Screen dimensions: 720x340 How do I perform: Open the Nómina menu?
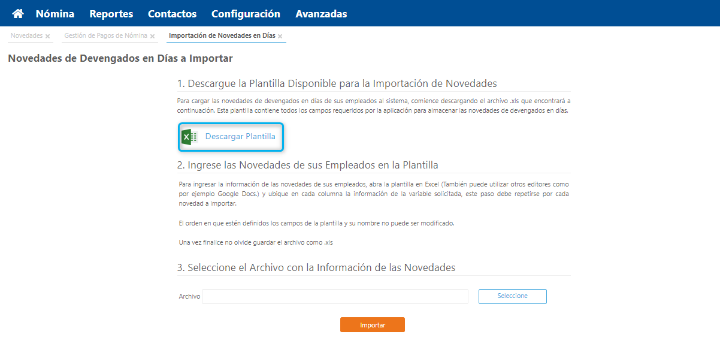55,14
